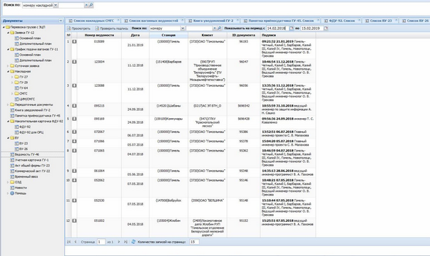
Task: Click the download icon for record 123004
Action: pos(74,62)
